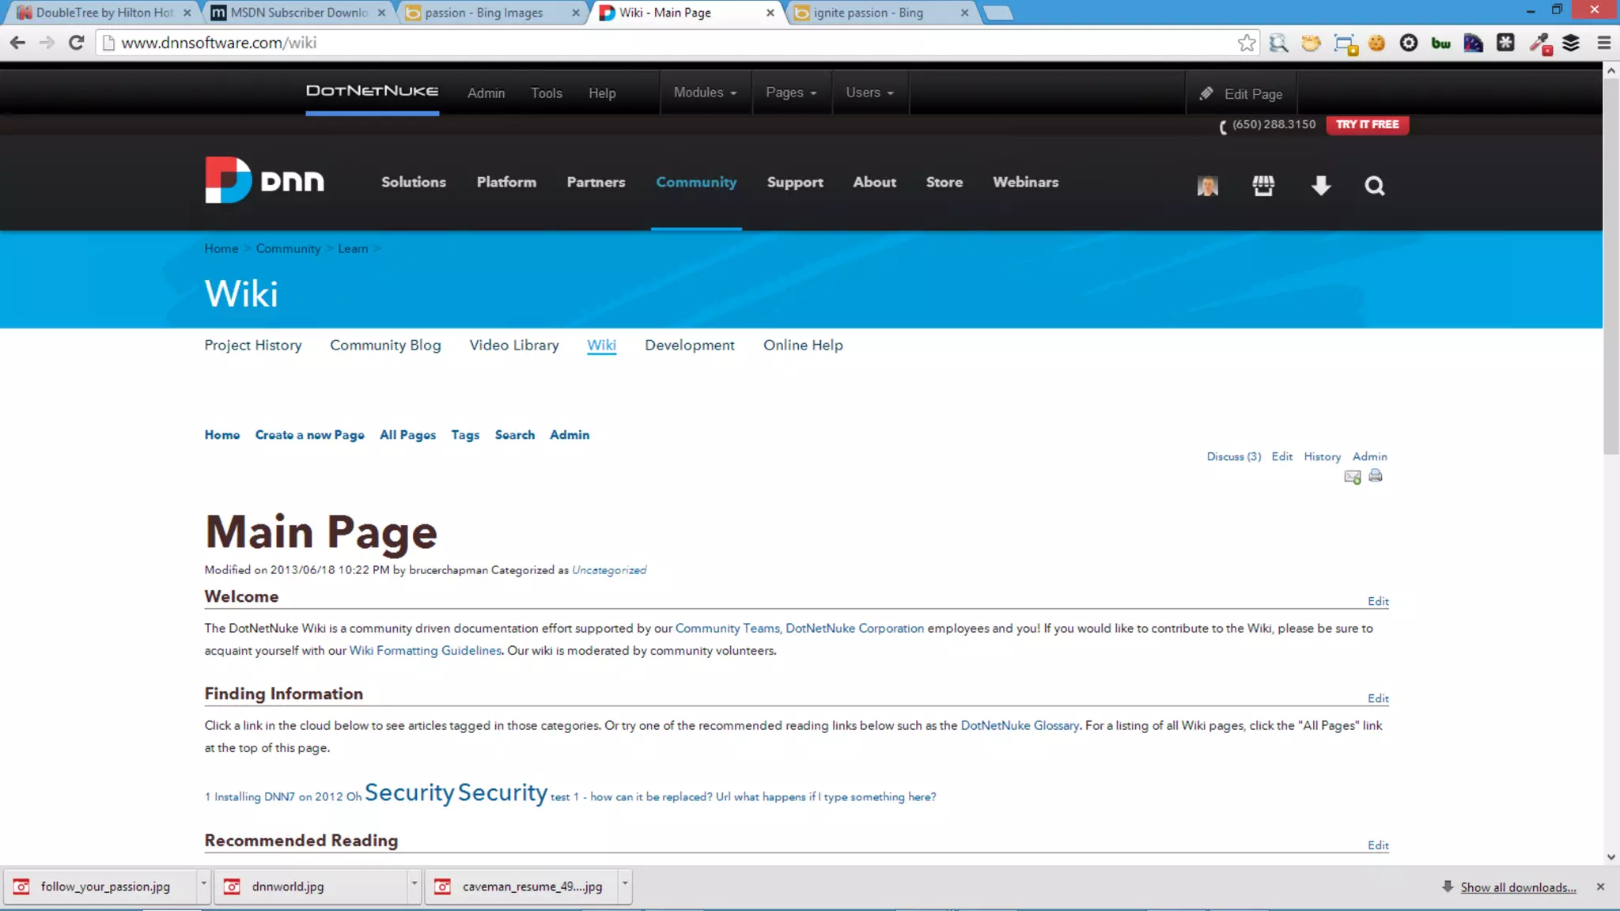Viewport: 1620px width, 911px height.
Task: Open dropdown arrow for dnnworld.jpg download
Action: 414,882
